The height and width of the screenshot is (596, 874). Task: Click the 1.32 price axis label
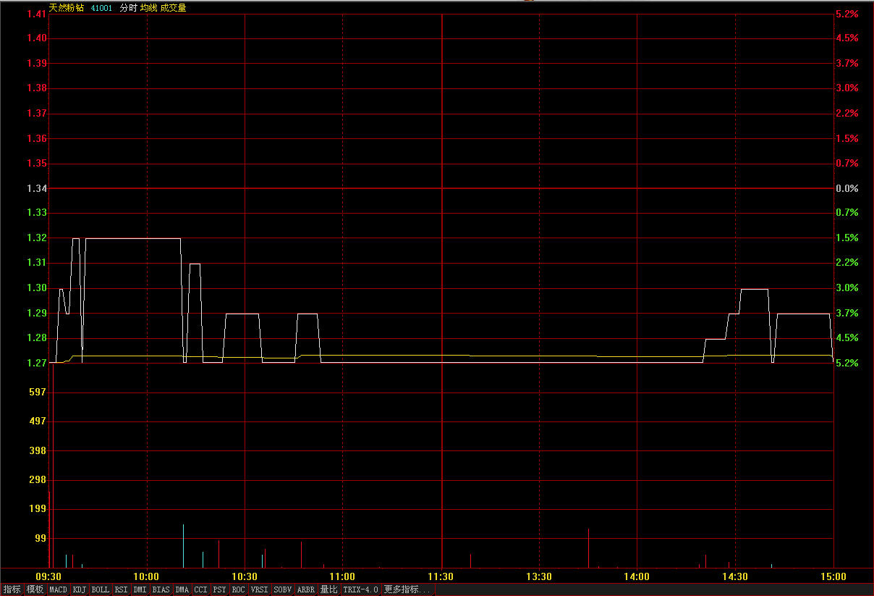pos(37,238)
